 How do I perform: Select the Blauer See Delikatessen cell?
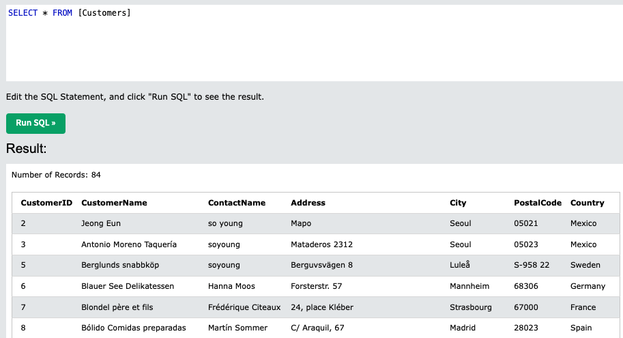[x=128, y=286]
